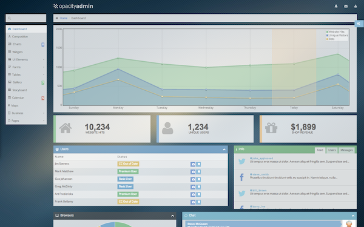This screenshot has height=227, width=364.
Task: Click camera icon for Gus Johanson
Action: 193,179
